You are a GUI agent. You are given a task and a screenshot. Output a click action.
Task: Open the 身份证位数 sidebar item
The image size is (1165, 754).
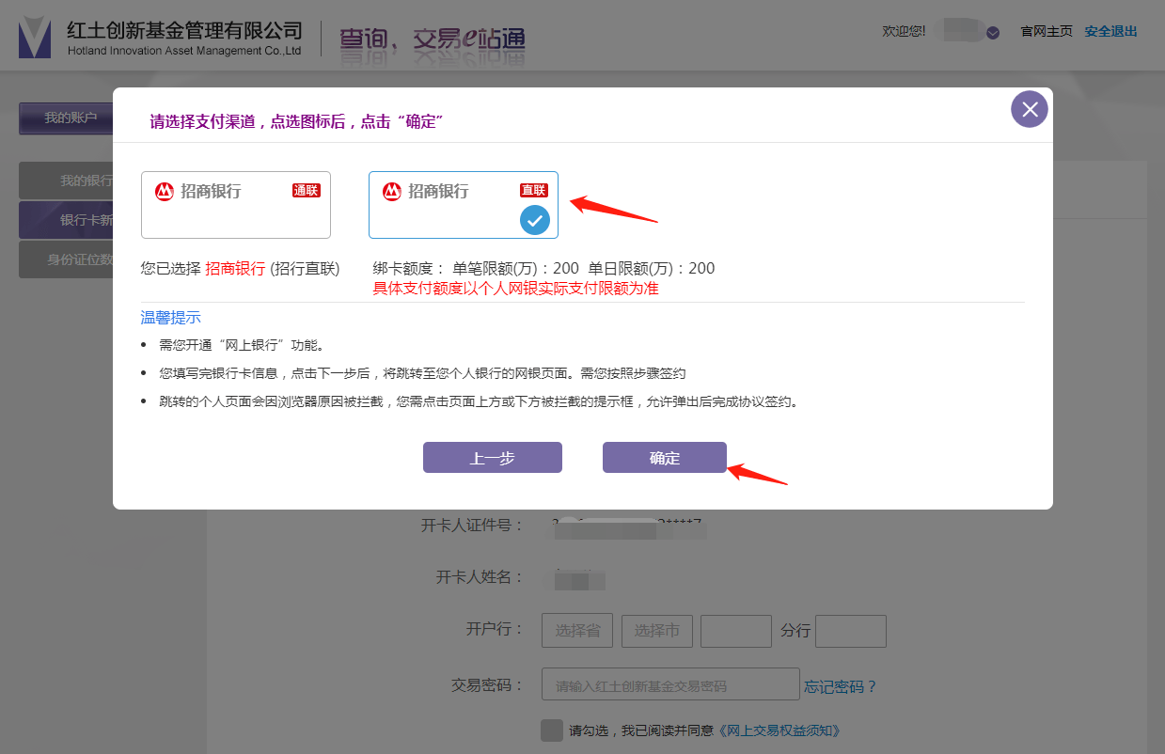pyautogui.click(x=66, y=259)
